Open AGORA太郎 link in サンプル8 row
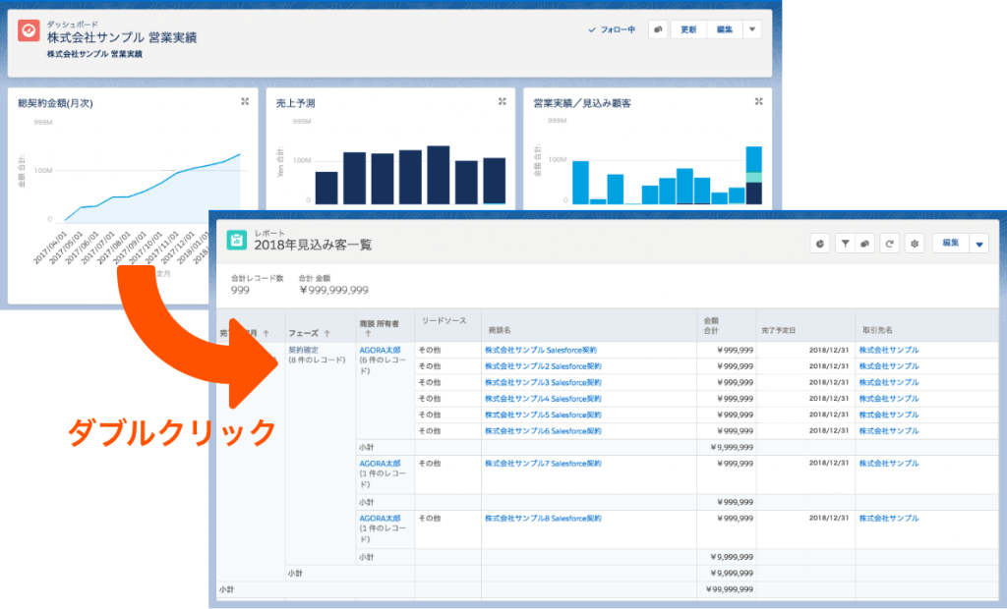Viewport: 1007px width, 609px height. [x=380, y=519]
